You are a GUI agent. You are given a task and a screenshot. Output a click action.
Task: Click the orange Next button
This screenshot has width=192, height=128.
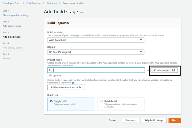coord(175,120)
